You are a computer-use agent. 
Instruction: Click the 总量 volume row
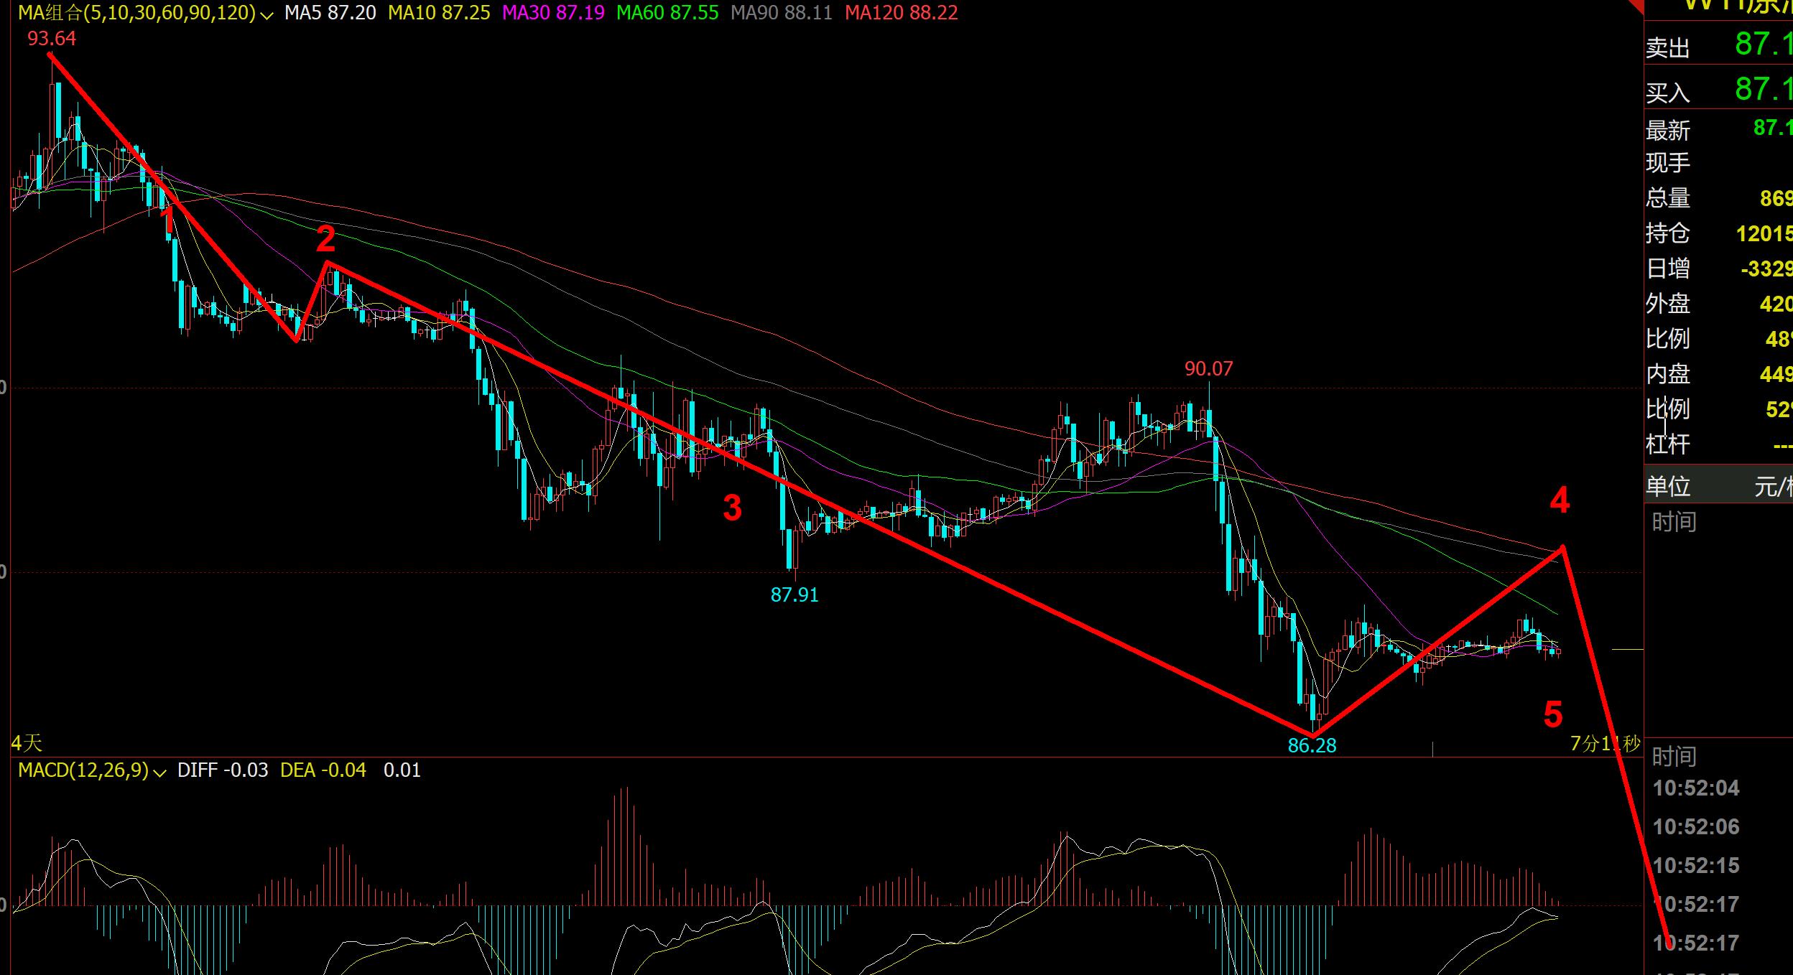1718,198
